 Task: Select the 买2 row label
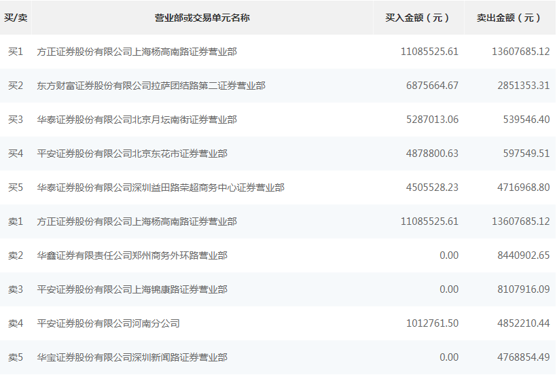point(16,86)
